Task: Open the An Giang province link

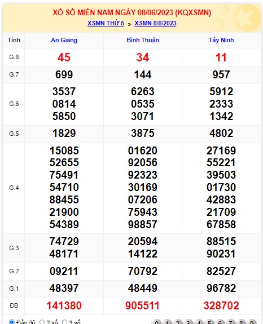Action: point(64,40)
